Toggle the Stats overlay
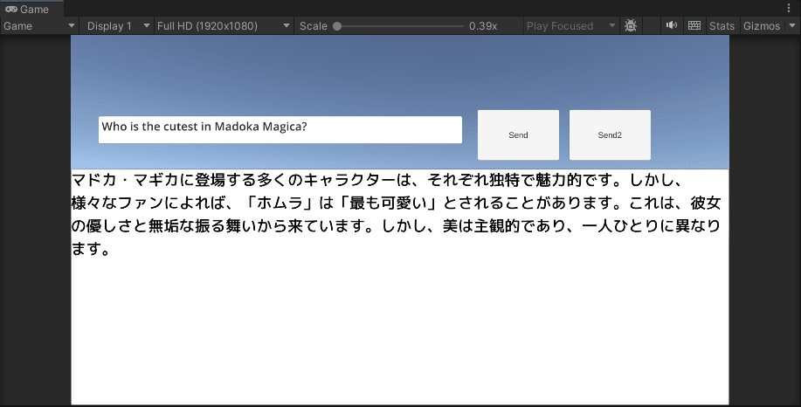This screenshot has width=801, height=407. click(722, 26)
